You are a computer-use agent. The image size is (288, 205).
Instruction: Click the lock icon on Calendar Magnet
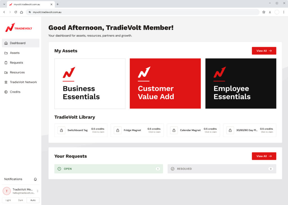[174, 130]
